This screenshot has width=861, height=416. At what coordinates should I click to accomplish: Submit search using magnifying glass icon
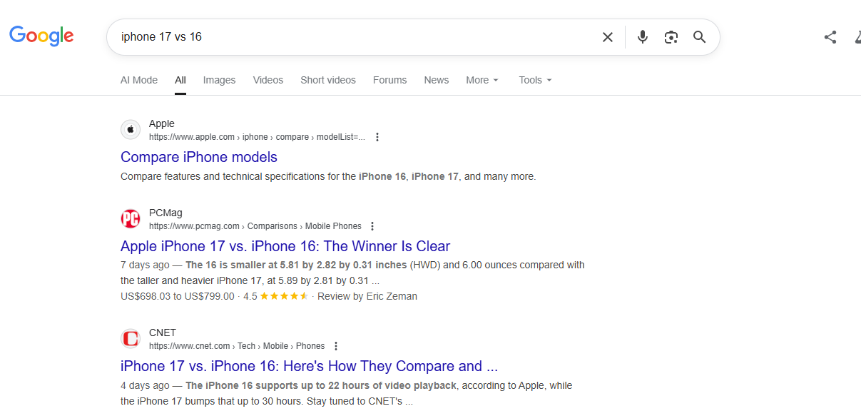(699, 37)
